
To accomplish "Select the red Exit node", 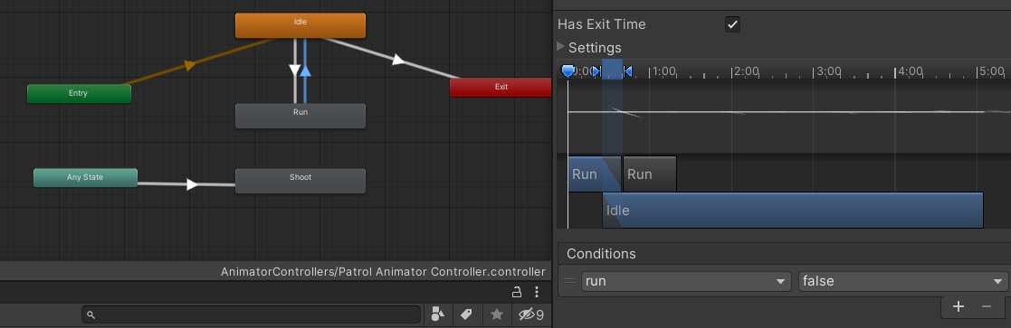I will [x=501, y=88].
